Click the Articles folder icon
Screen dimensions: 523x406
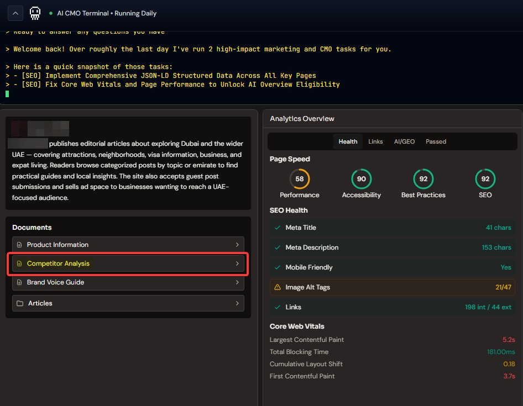20,303
